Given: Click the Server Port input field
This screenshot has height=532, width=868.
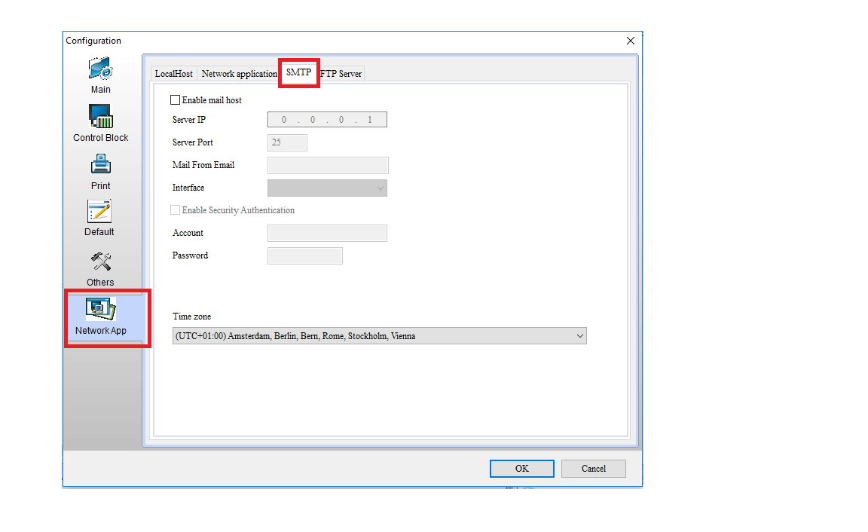Looking at the screenshot, I should [287, 142].
